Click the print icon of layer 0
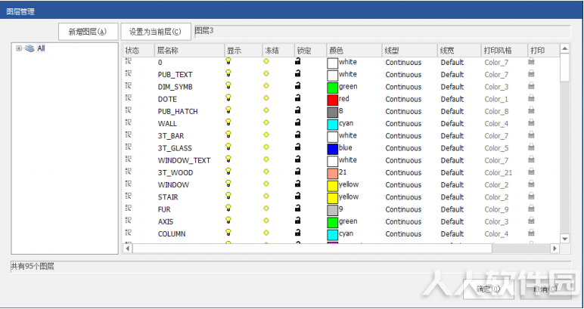 tap(532, 62)
